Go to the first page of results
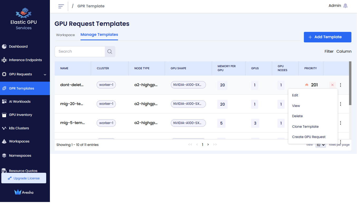 [x=190, y=145]
